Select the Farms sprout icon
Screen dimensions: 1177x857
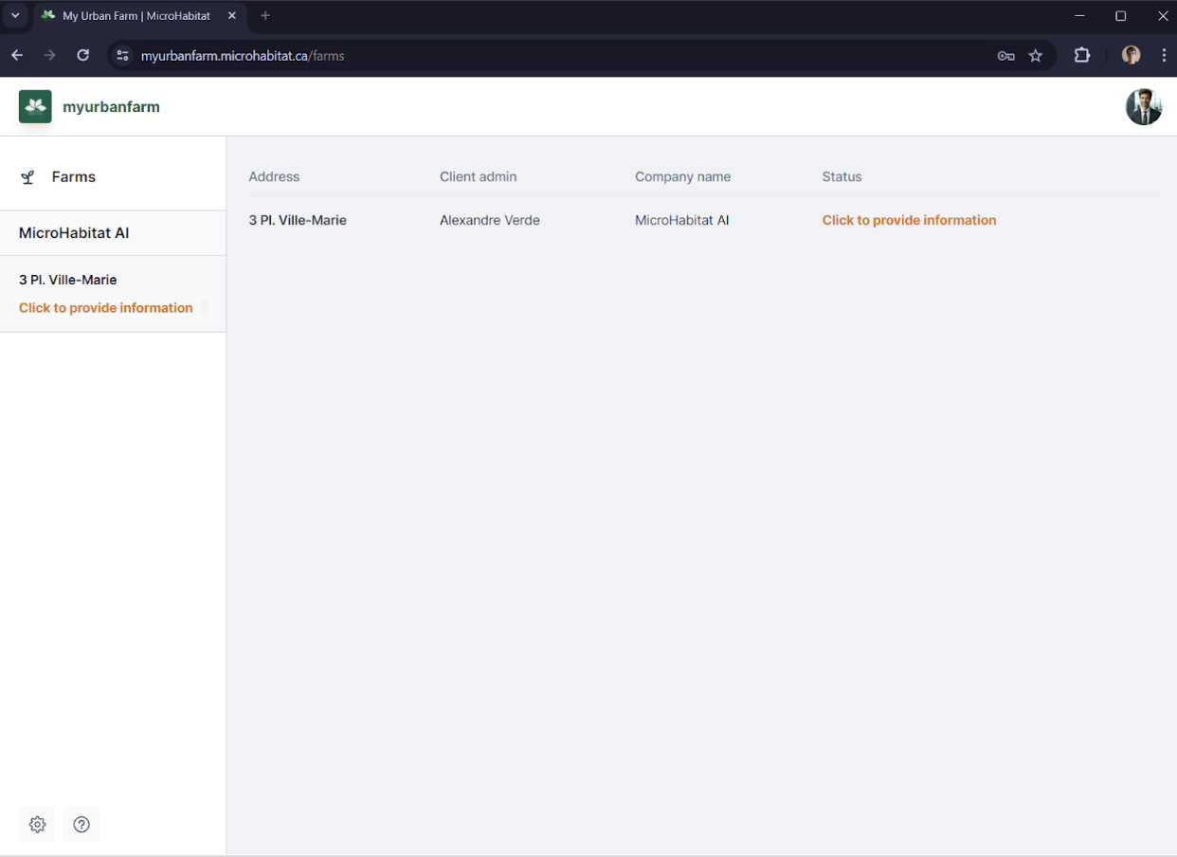[28, 177]
